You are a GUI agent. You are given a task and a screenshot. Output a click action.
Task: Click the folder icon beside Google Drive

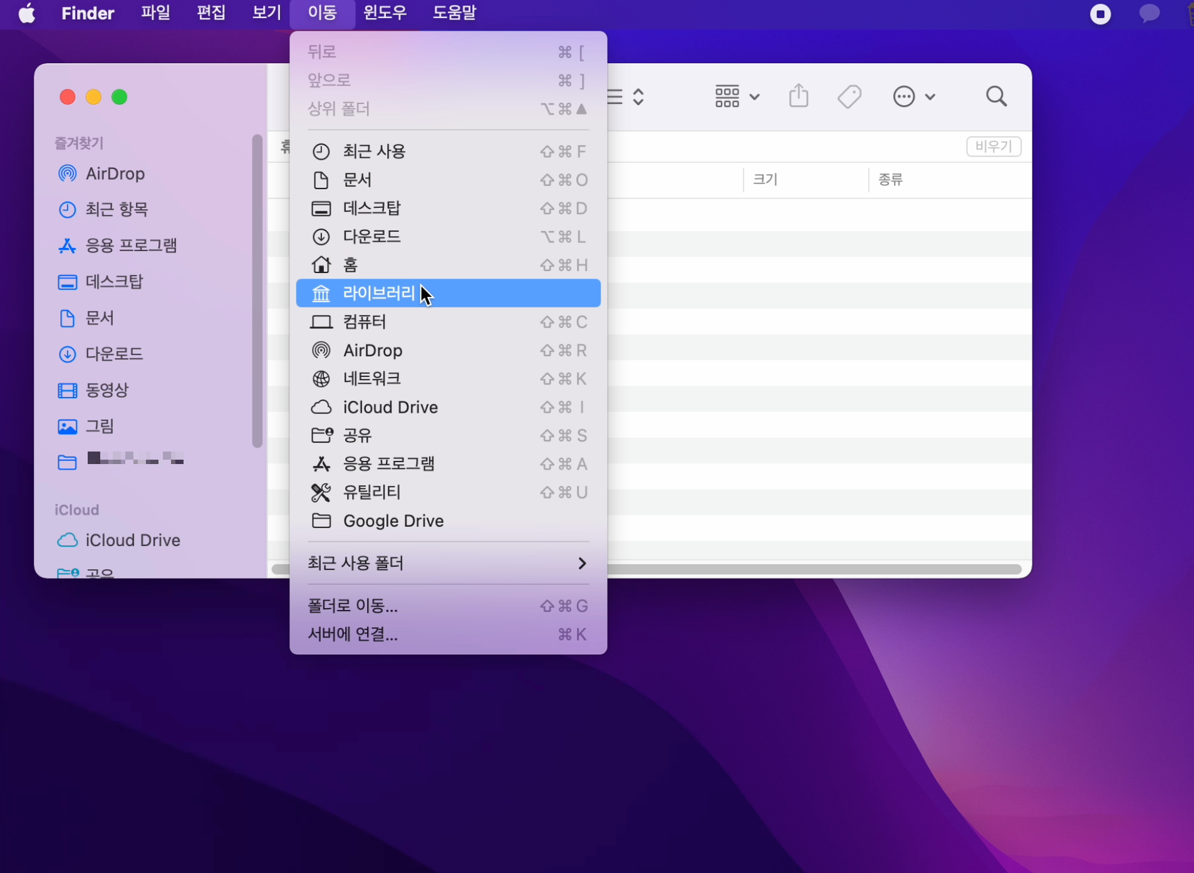321,521
